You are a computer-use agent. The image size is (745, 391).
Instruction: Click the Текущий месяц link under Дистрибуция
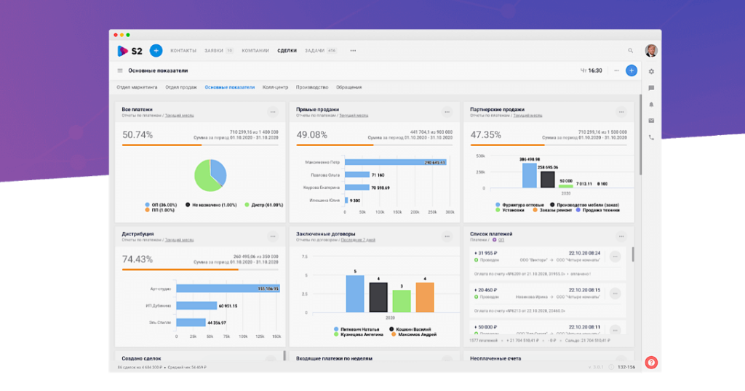178,239
